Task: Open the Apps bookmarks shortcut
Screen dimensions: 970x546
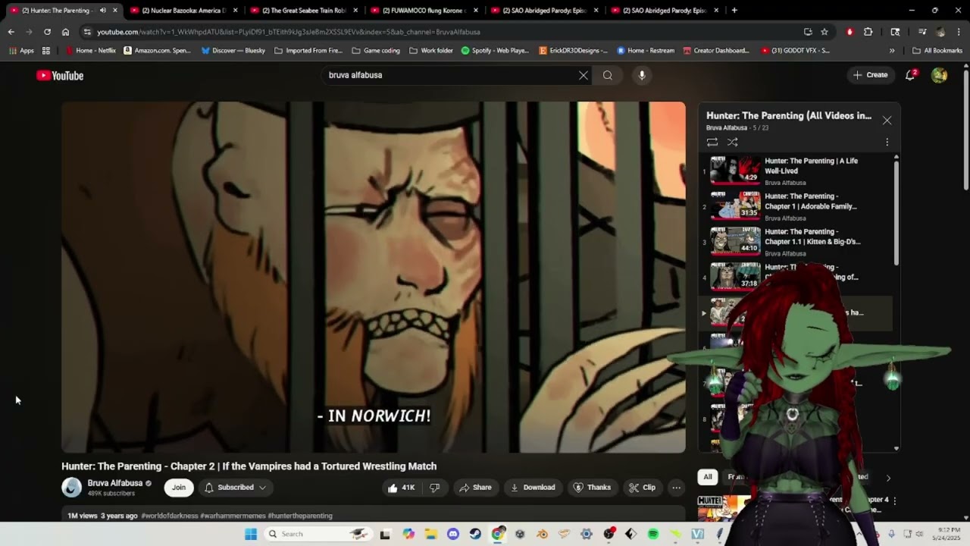Action: (21, 51)
